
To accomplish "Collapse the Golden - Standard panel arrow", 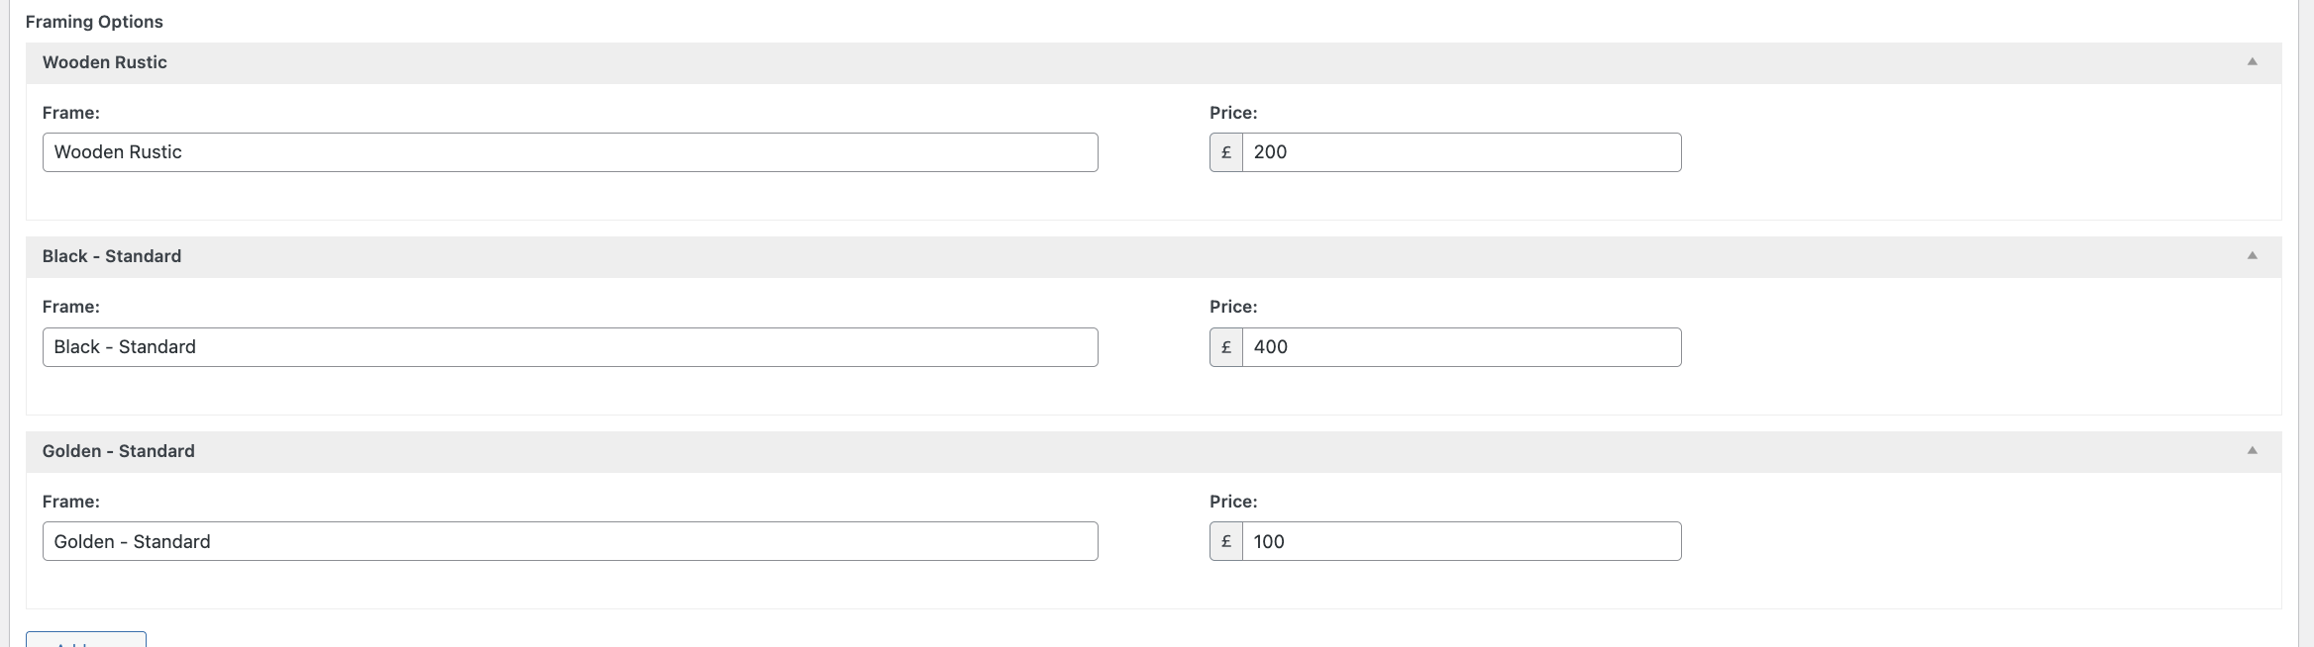I will click(2252, 450).
